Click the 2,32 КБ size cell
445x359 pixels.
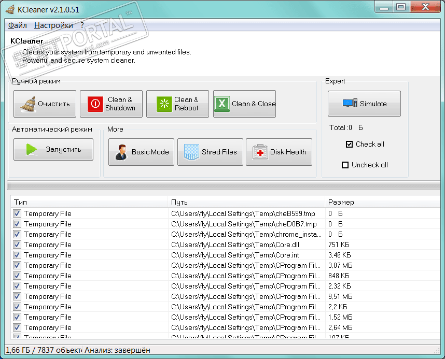pos(339,286)
